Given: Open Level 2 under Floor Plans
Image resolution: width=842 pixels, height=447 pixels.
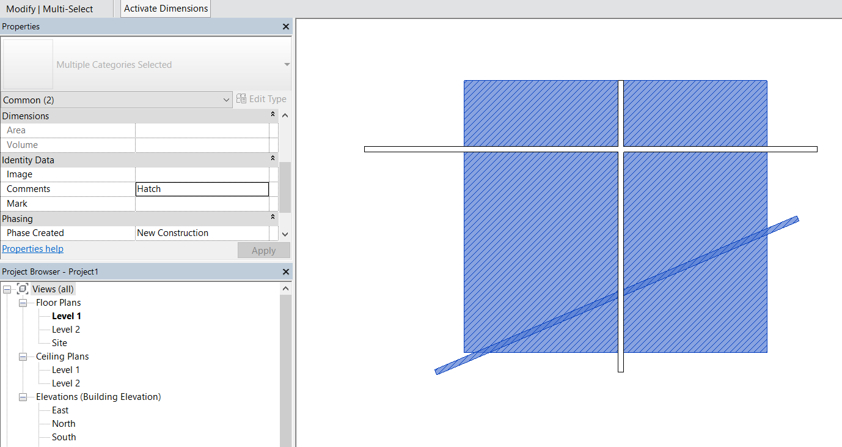Looking at the screenshot, I should [x=66, y=330].
